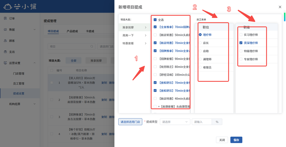Check the 【祛劳除乏】80min全身 item
Screen dimensions: 286x147
[155, 67]
